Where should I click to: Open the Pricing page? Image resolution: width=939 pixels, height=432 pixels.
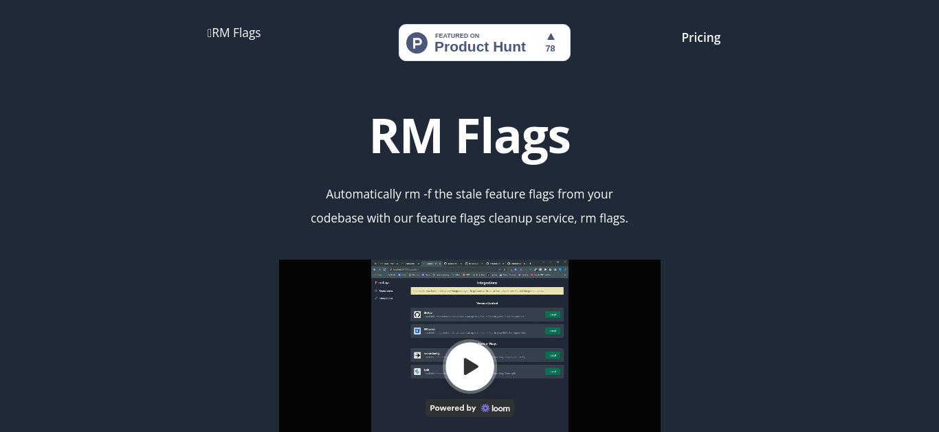coord(701,38)
